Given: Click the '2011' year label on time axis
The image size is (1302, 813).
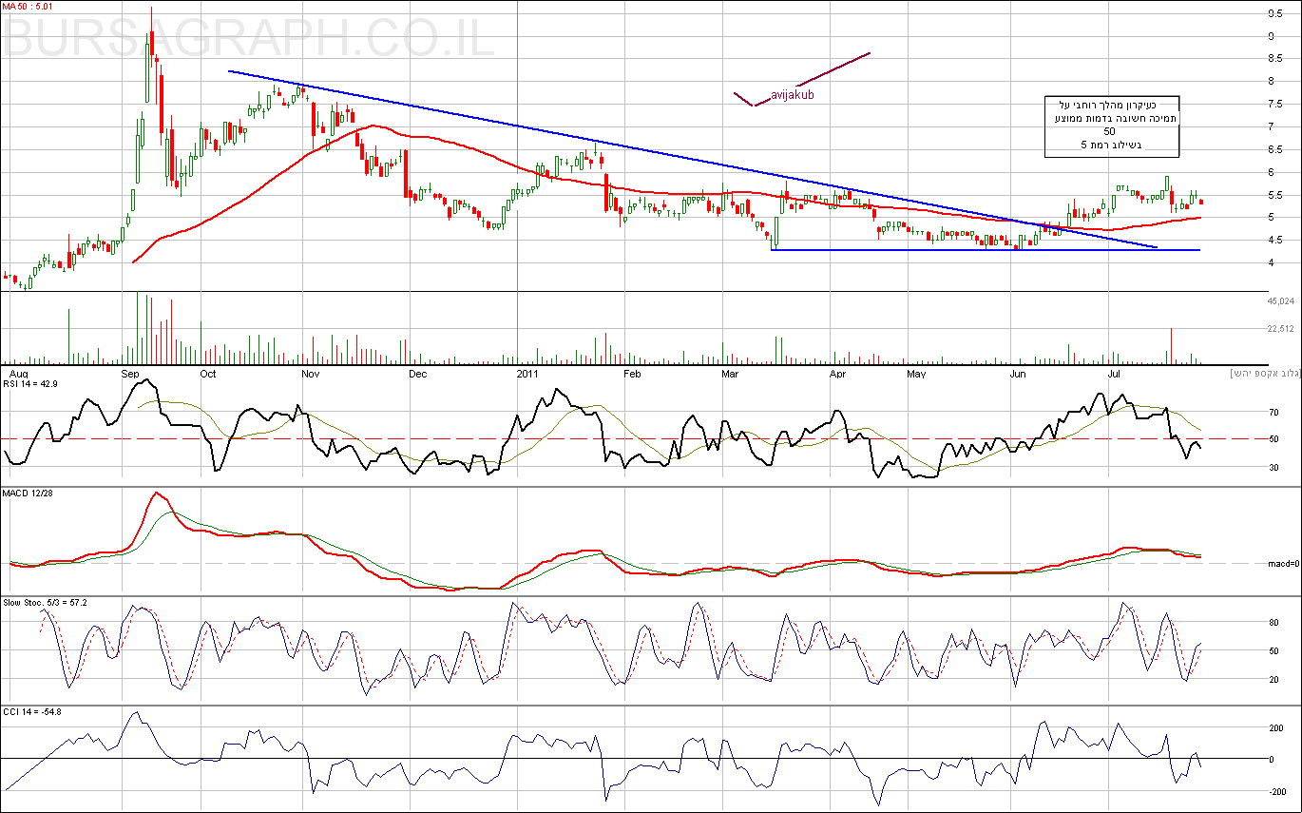Looking at the screenshot, I should coord(529,375).
